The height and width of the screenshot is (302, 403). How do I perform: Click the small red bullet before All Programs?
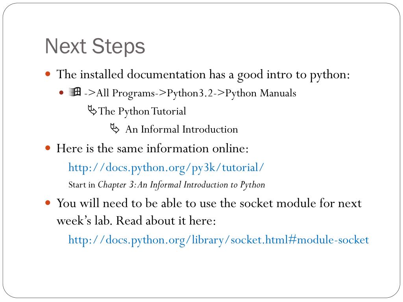pos(61,93)
